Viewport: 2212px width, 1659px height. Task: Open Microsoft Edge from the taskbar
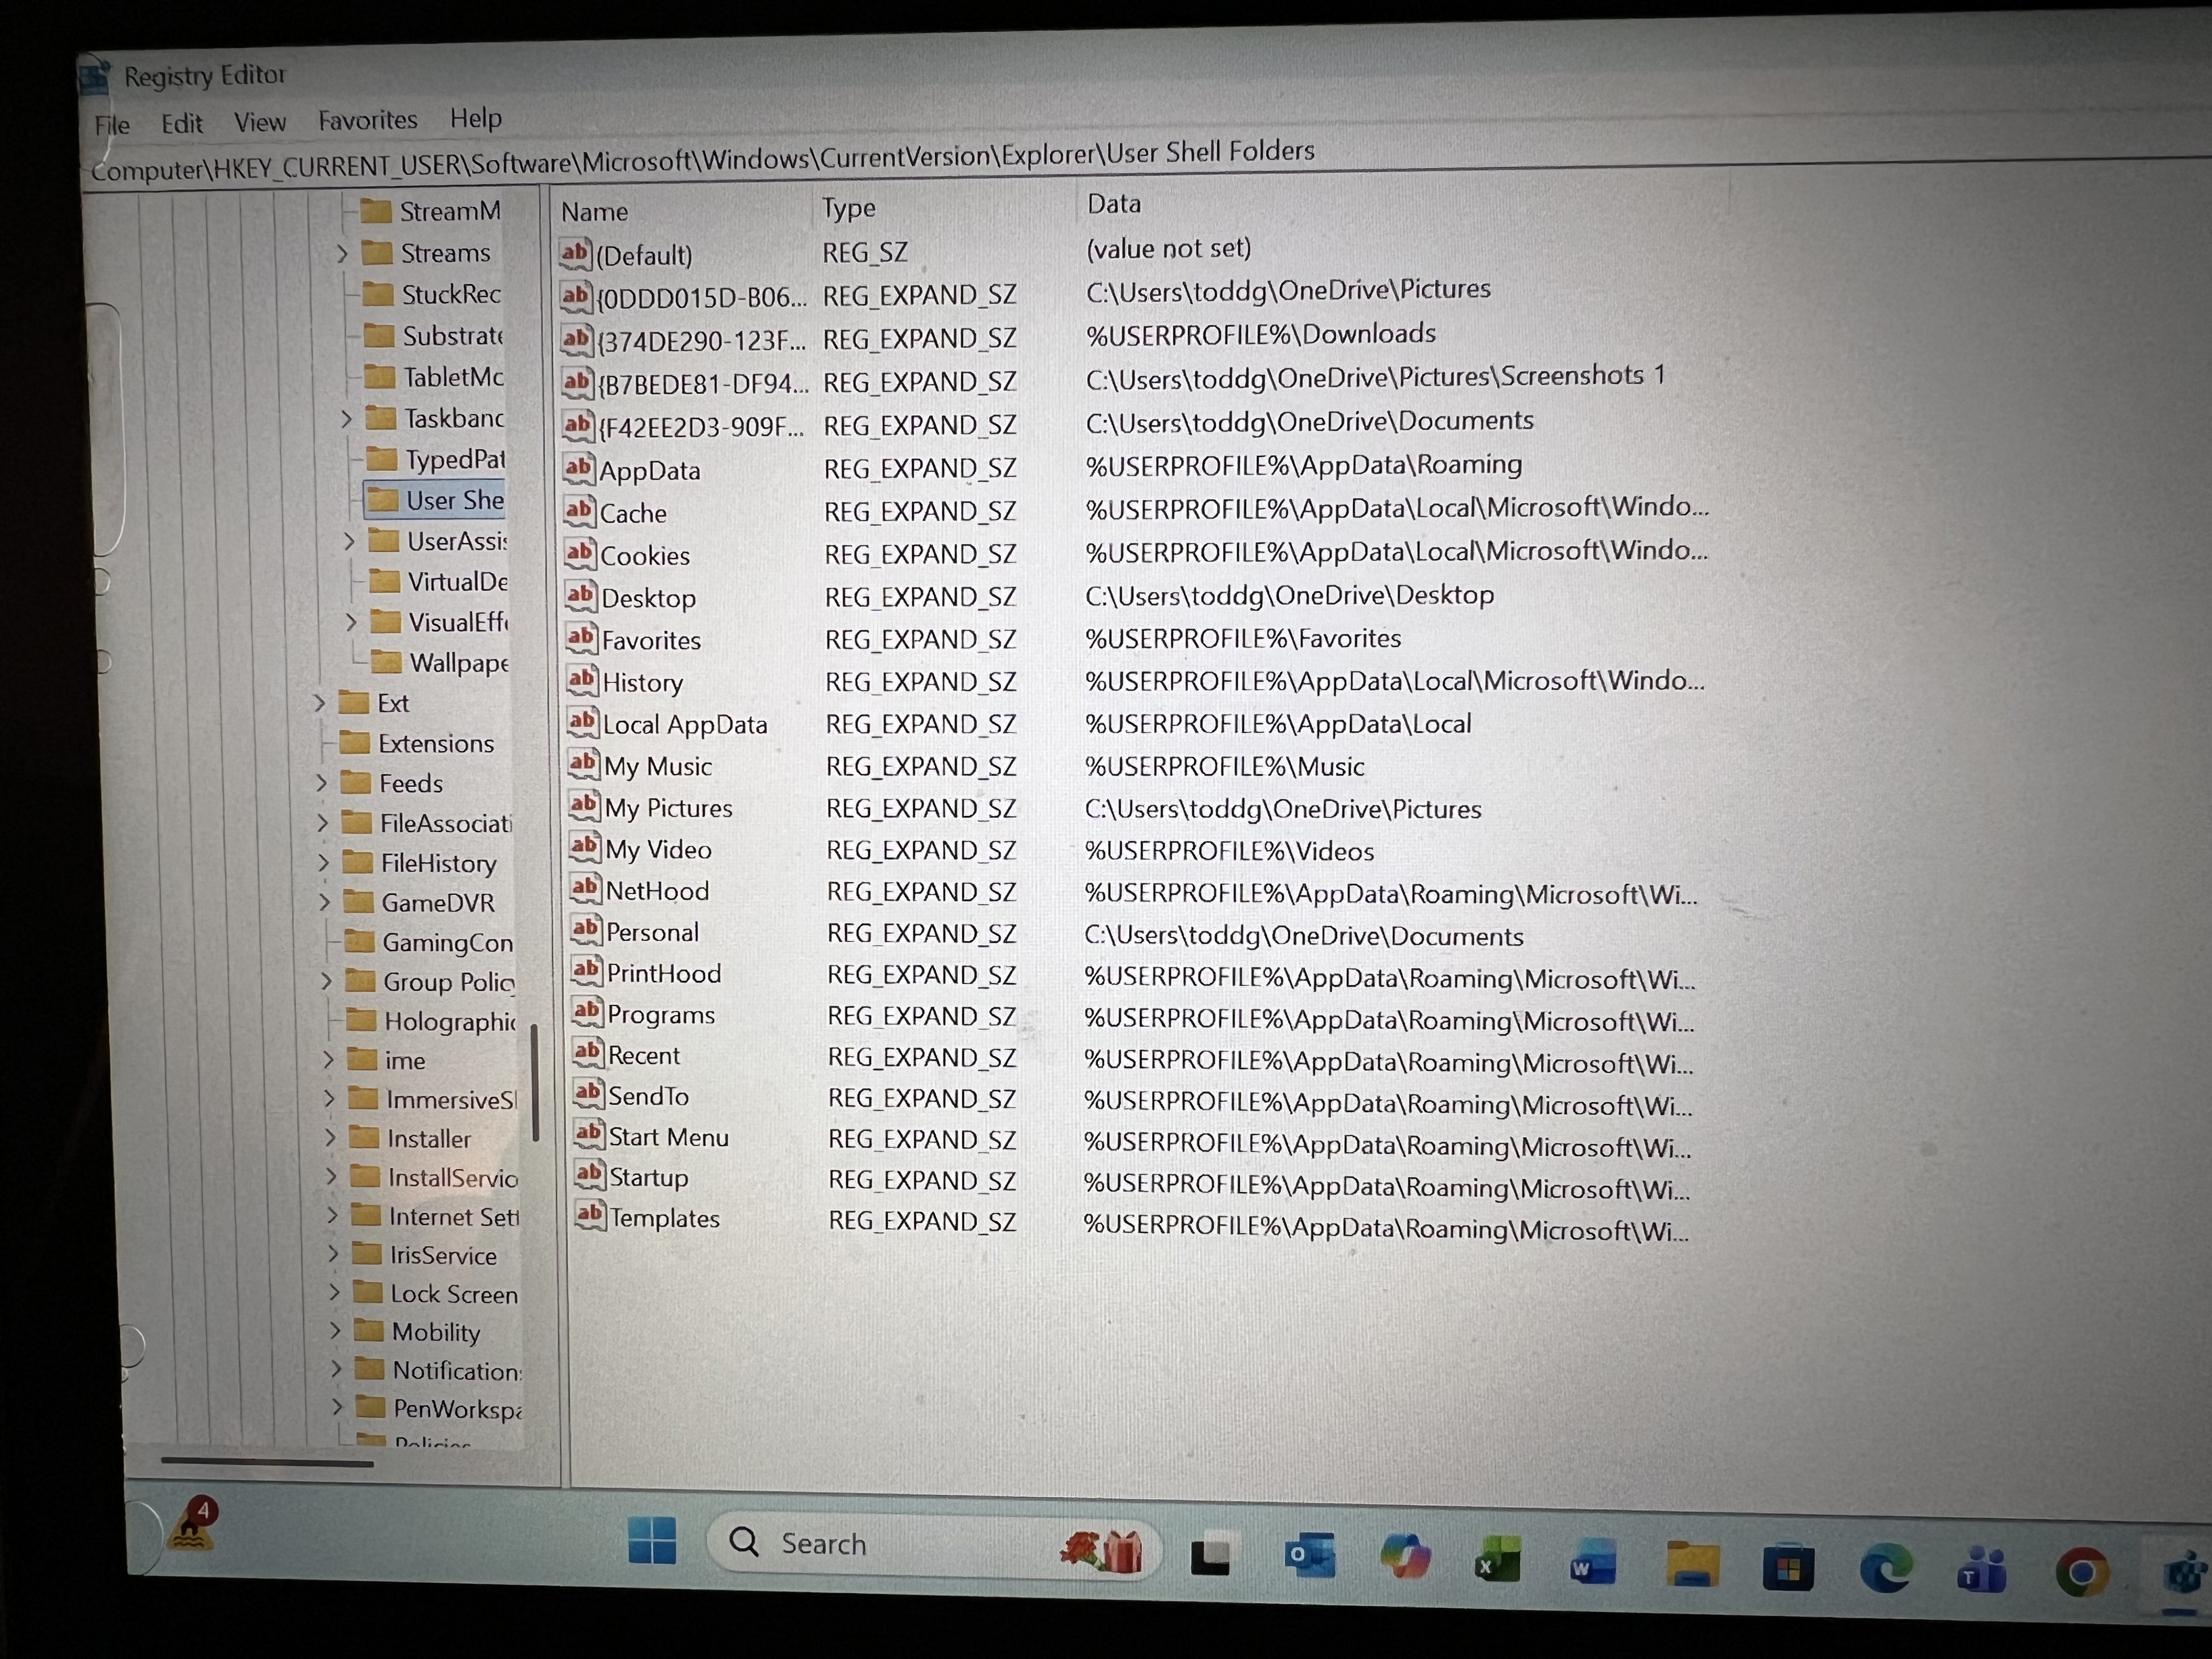coord(1886,1569)
